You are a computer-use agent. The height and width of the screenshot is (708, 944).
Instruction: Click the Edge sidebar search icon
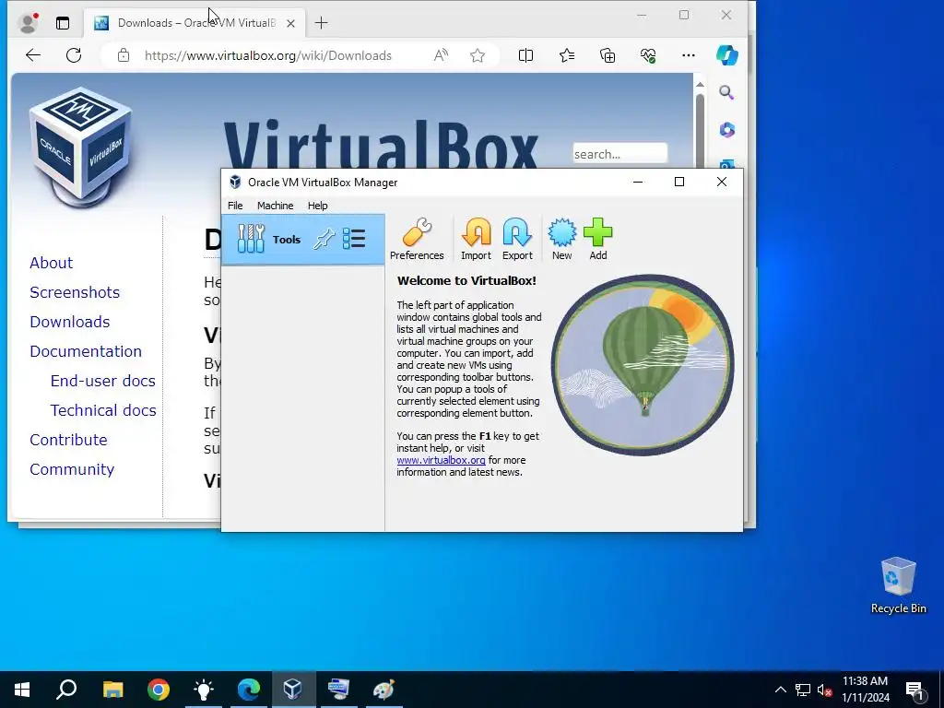(x=726, y=93)
